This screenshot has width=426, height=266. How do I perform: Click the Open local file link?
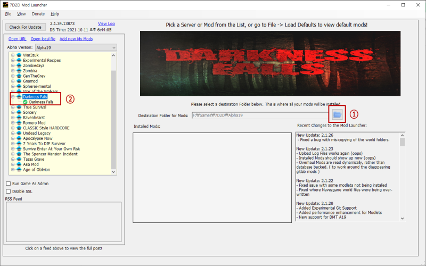(x=43, y=39)
